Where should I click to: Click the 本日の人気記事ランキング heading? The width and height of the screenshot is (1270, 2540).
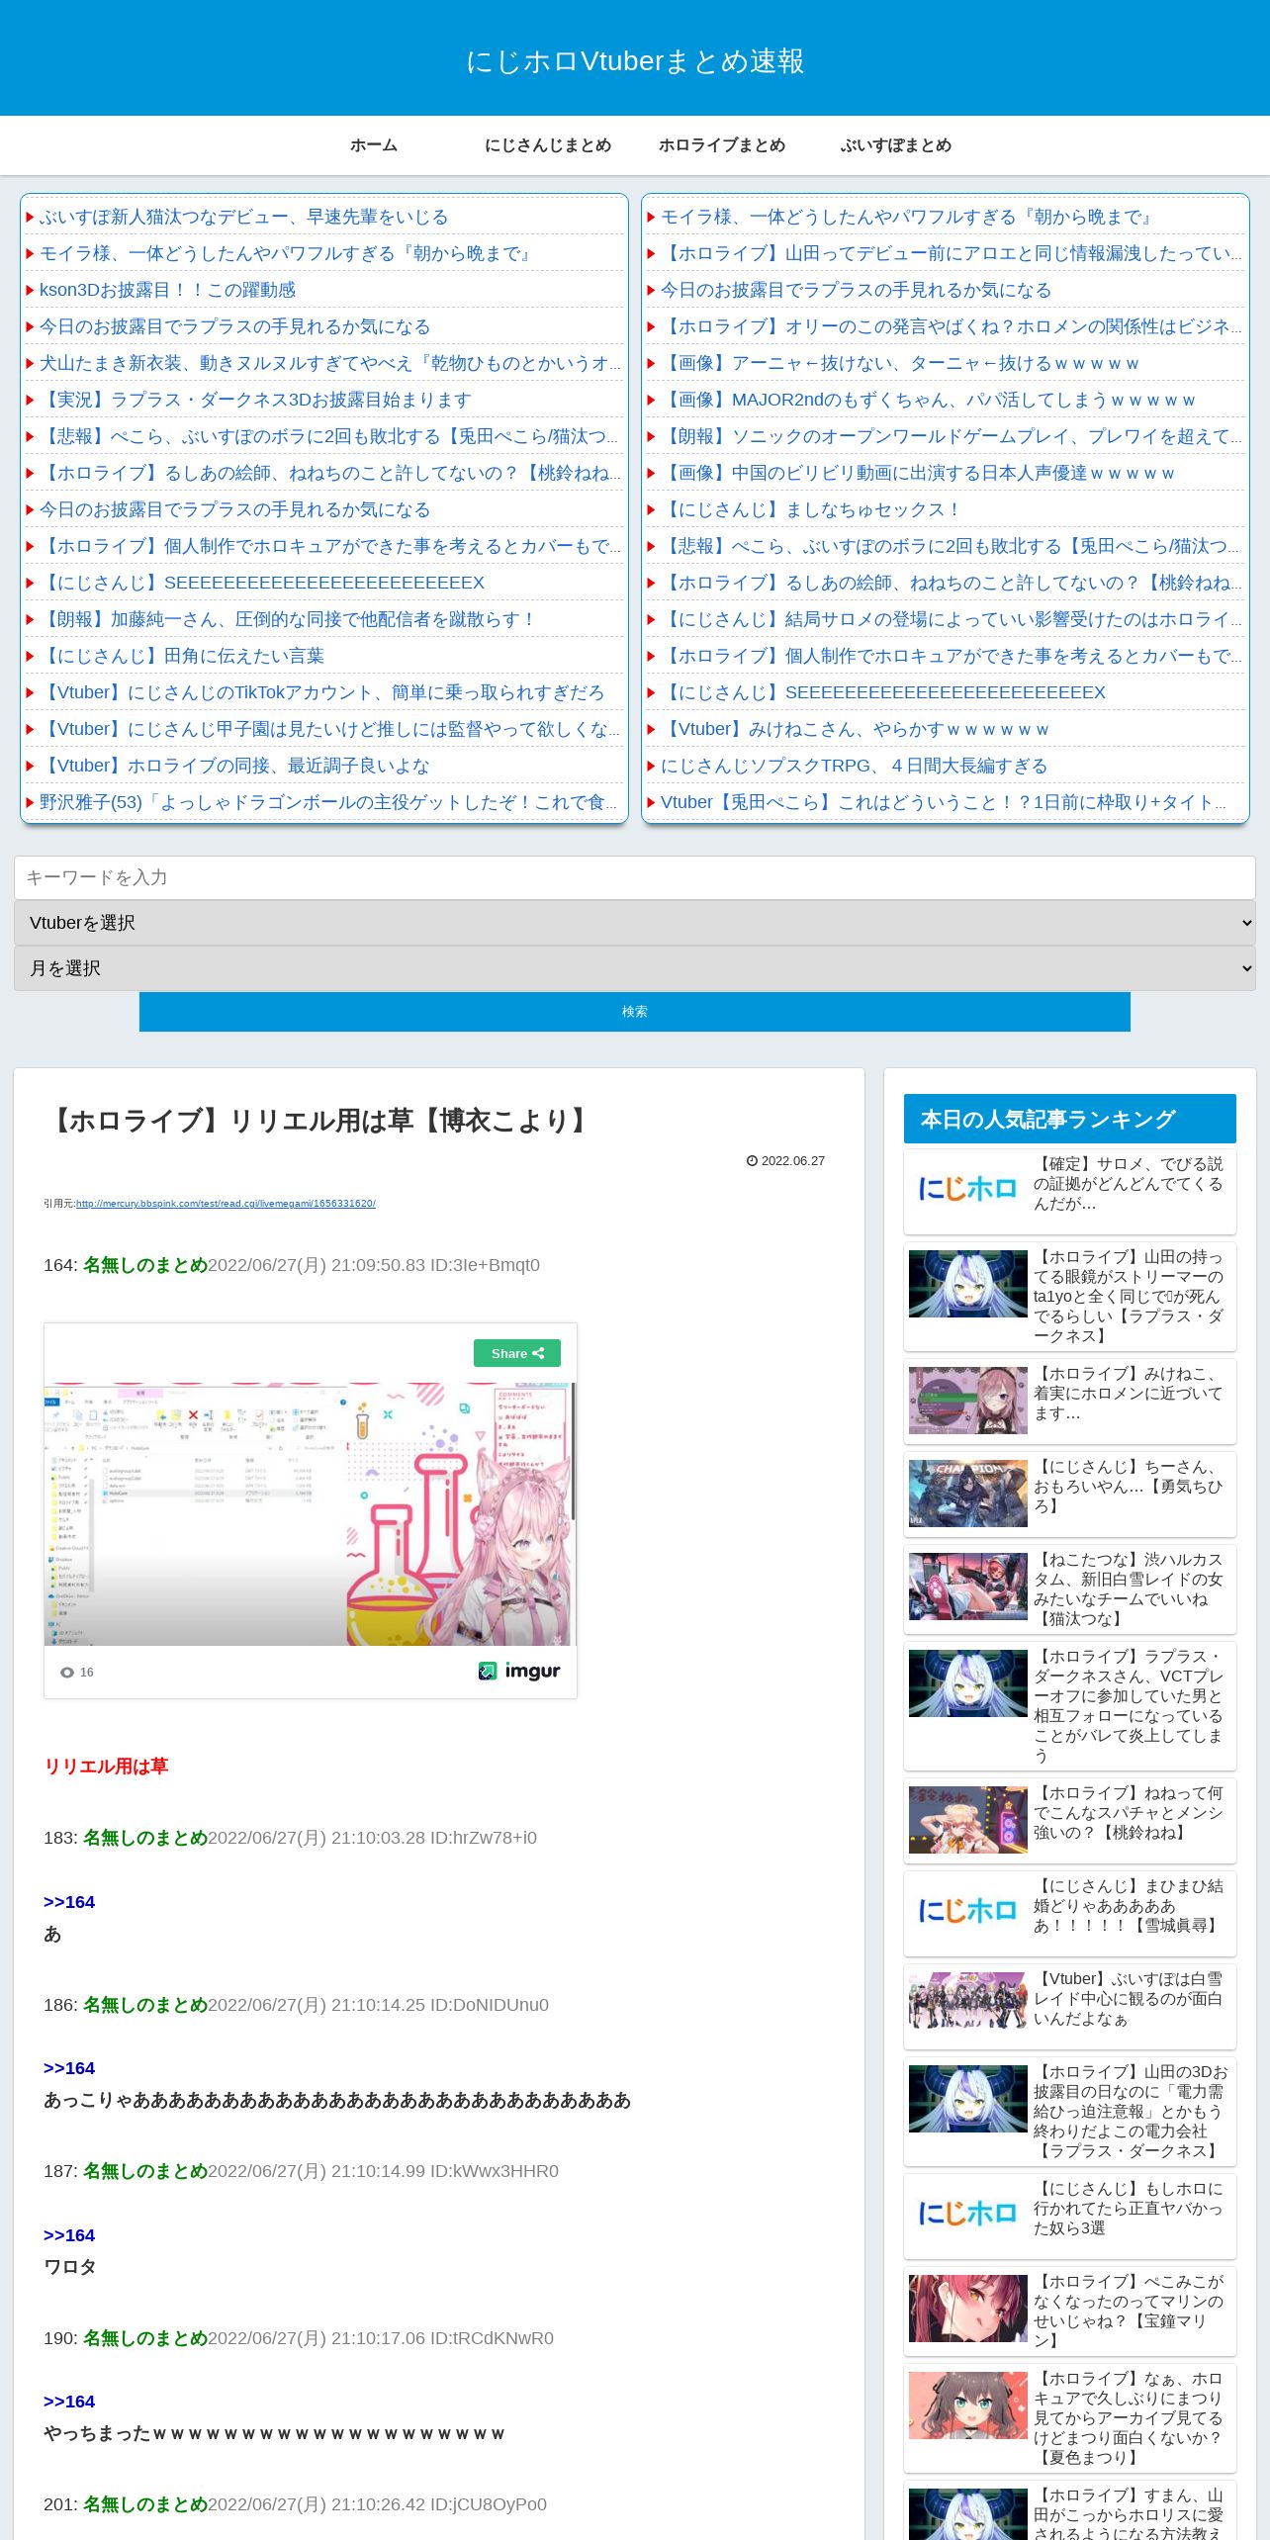tap(1069, 1119)
